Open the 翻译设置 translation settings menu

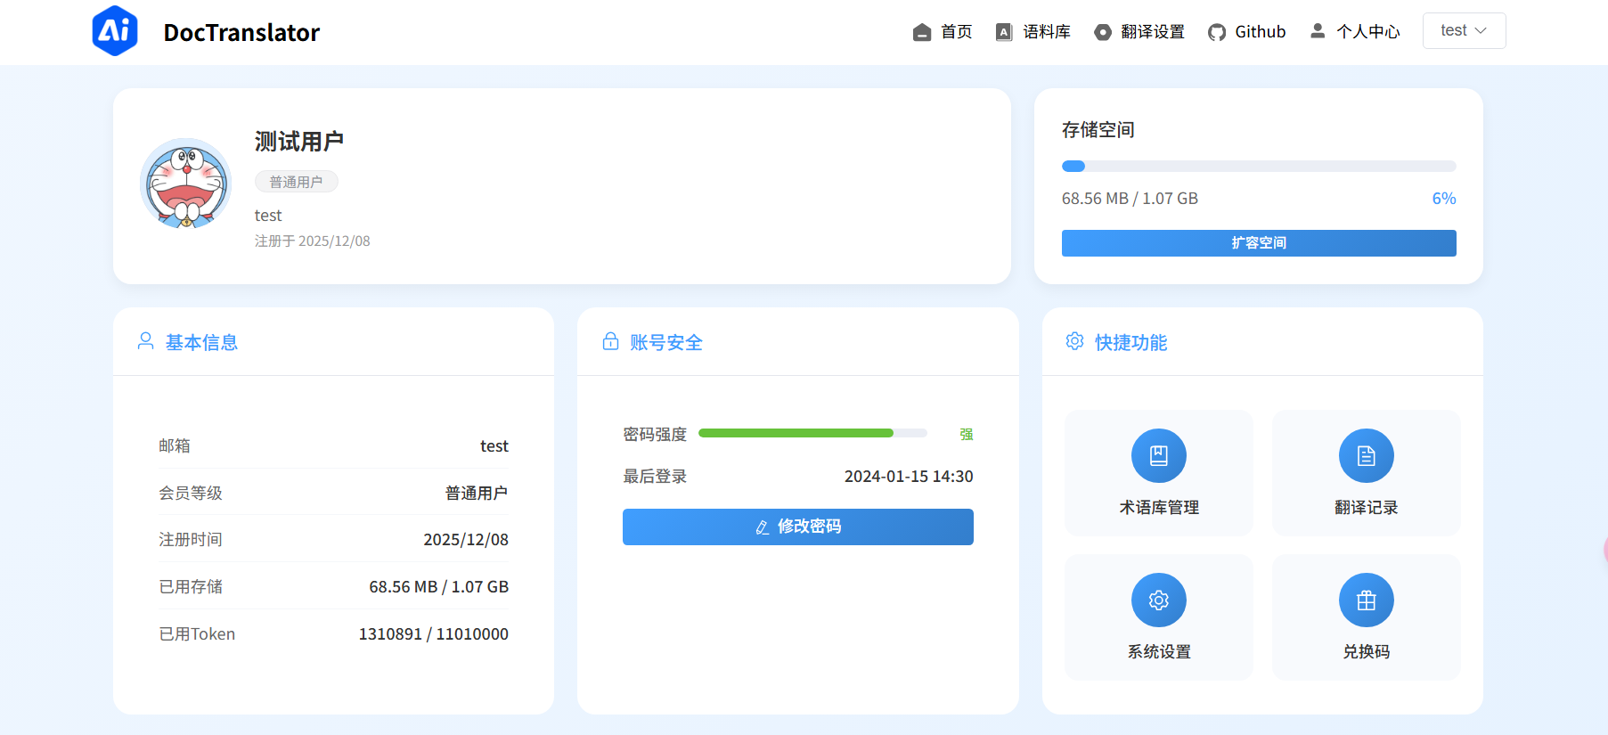point(1139,32)
